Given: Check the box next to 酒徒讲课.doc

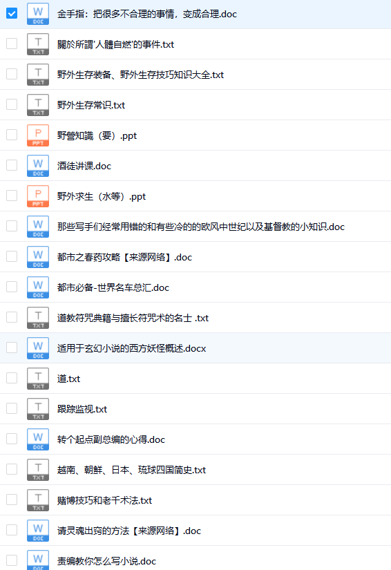Looking at the screenshot, I should point(12,165).
